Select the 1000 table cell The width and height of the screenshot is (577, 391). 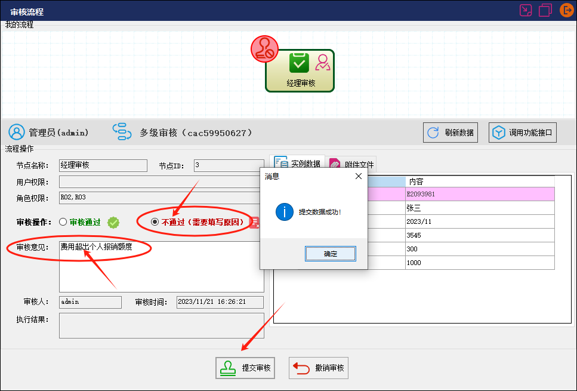(x=480, y=263)
